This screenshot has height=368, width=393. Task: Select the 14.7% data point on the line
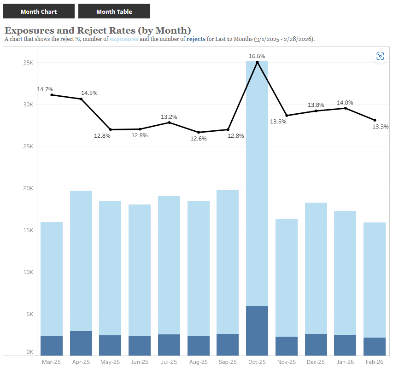click(51, 95)
